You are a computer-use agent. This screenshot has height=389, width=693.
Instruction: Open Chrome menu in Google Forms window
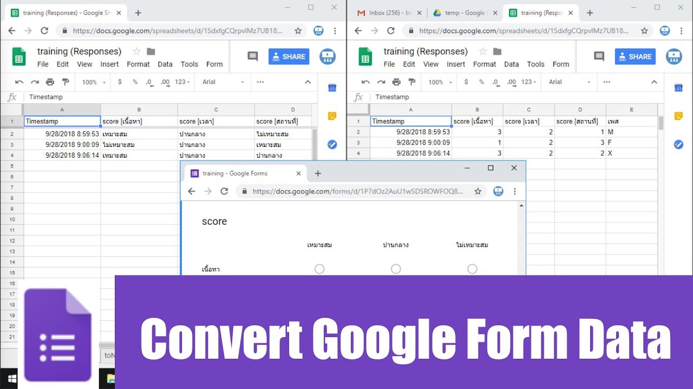(x=515, y=191)
